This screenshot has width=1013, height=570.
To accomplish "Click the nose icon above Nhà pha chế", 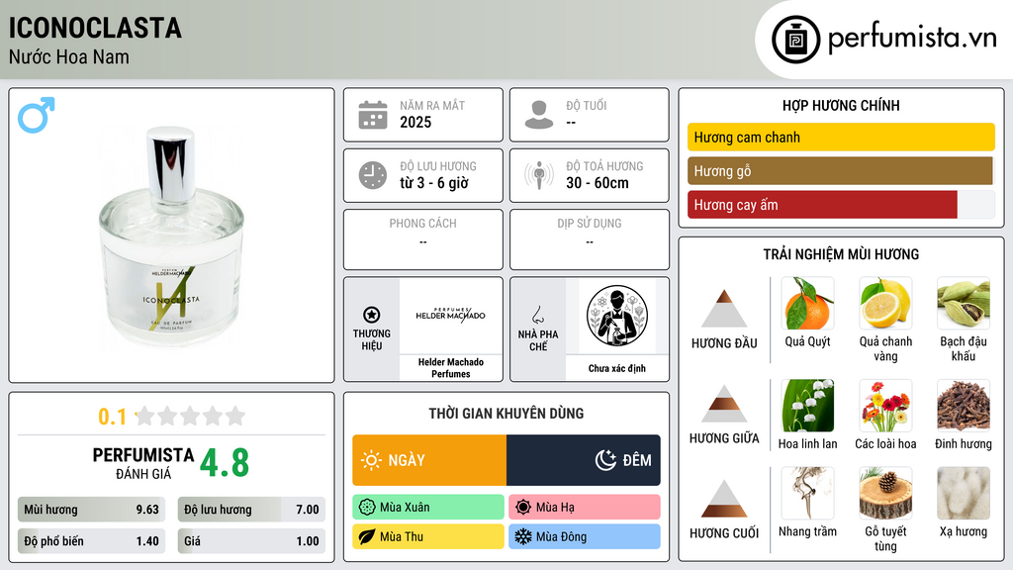I will 537,315.
